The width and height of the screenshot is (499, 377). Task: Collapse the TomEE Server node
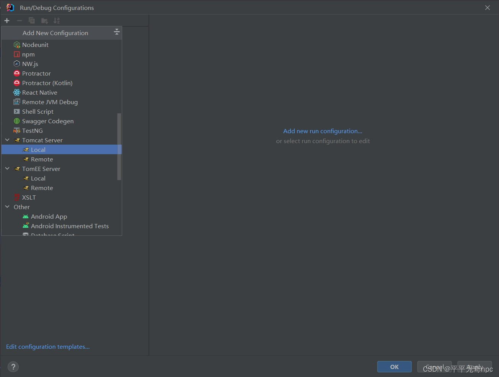(7, 169)
